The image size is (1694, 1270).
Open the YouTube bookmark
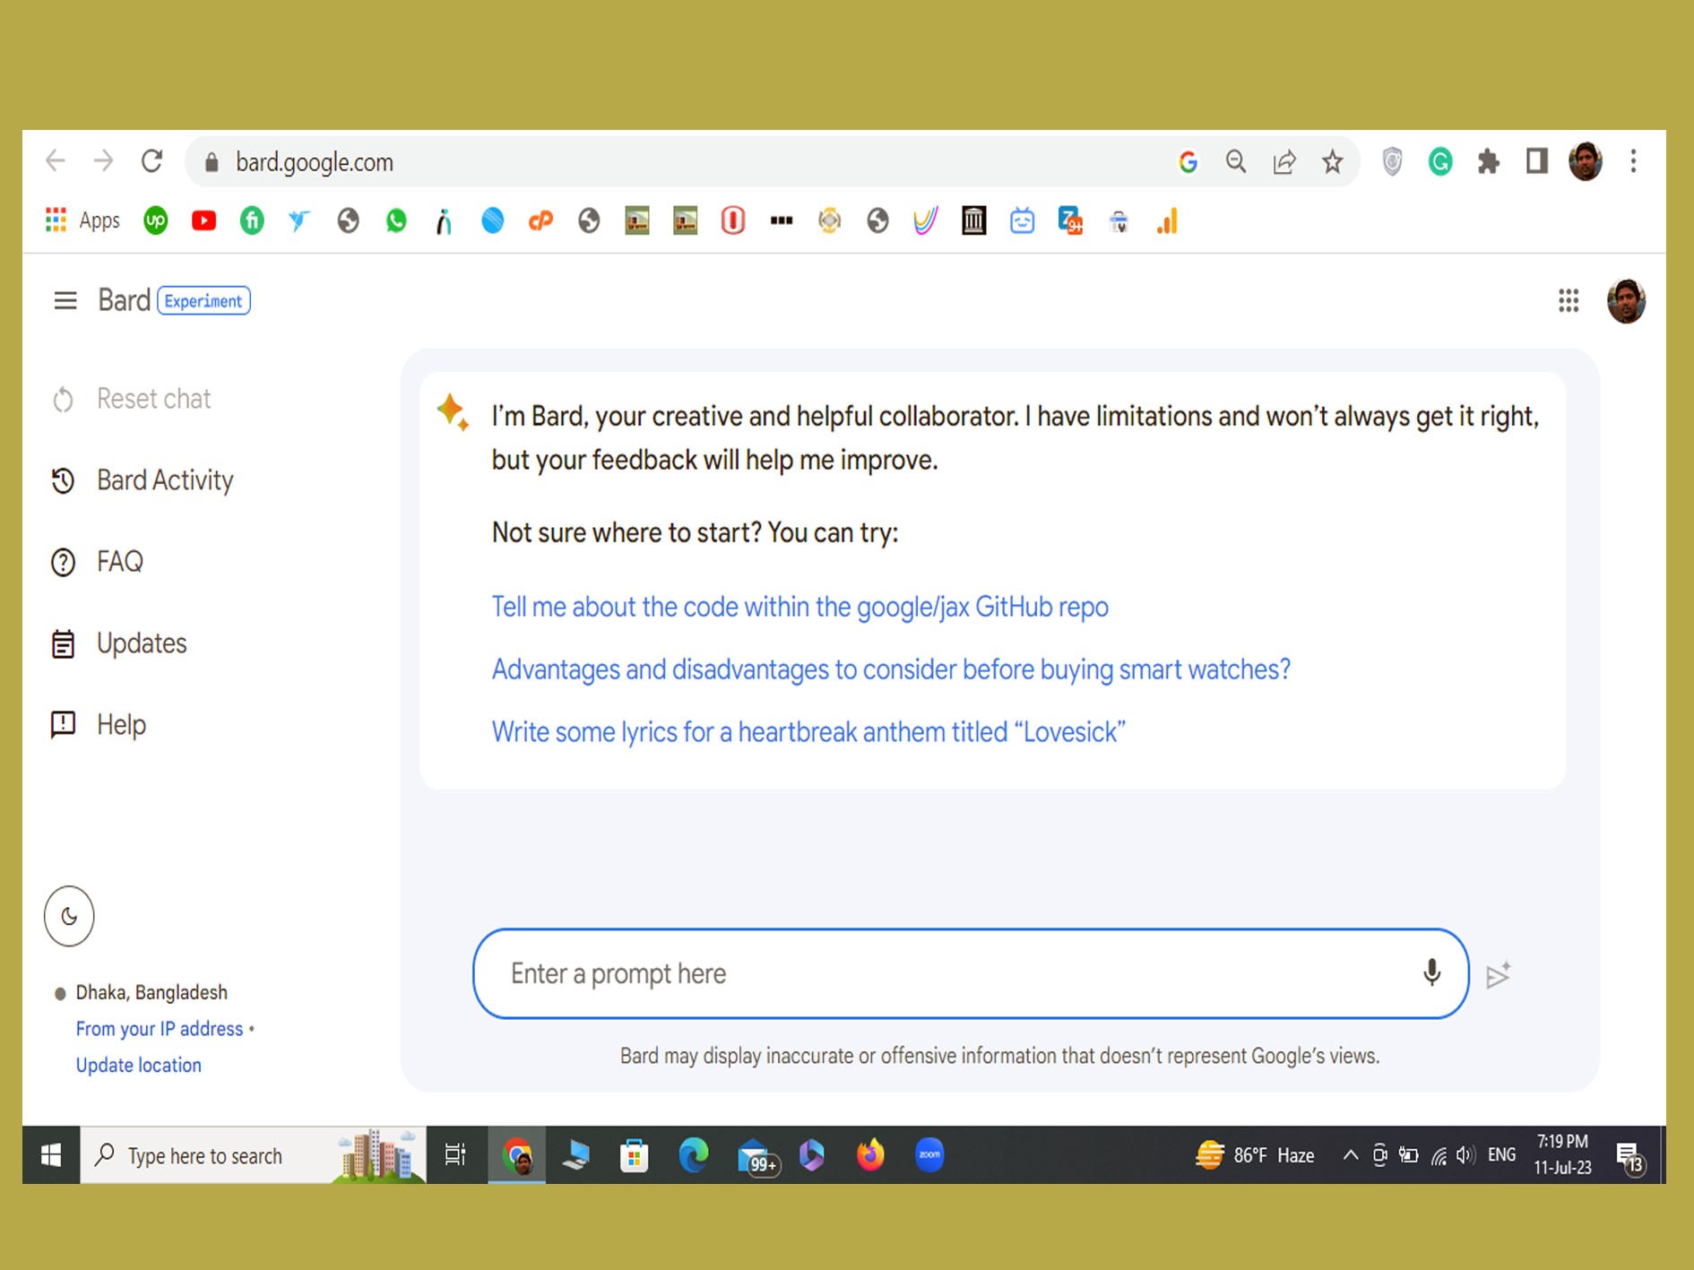point(204,220)
